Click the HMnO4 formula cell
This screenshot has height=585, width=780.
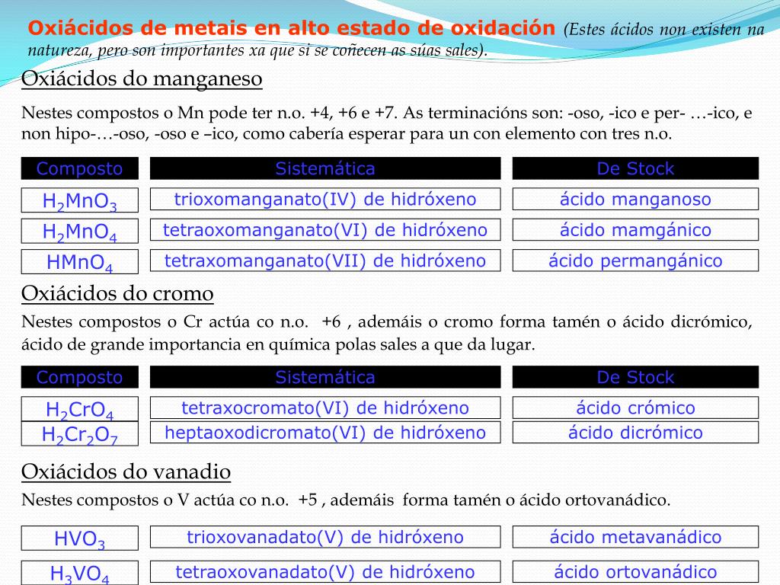[79, 262]
